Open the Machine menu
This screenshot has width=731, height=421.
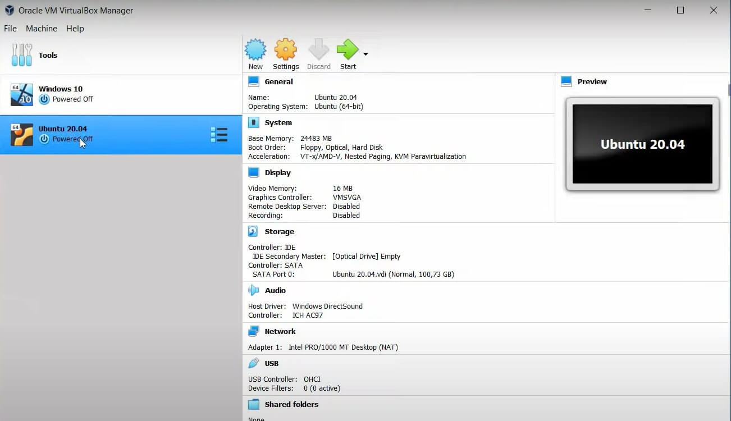coord(42,29)
